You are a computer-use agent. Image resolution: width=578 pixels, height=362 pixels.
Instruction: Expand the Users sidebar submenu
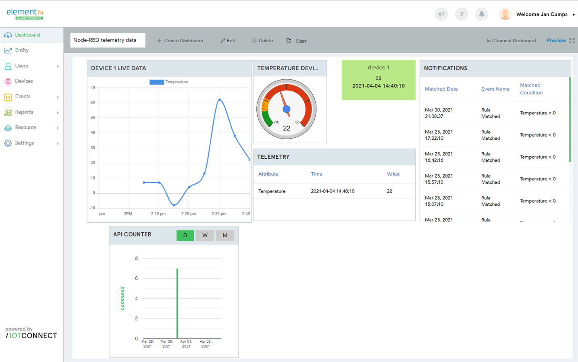58,66
